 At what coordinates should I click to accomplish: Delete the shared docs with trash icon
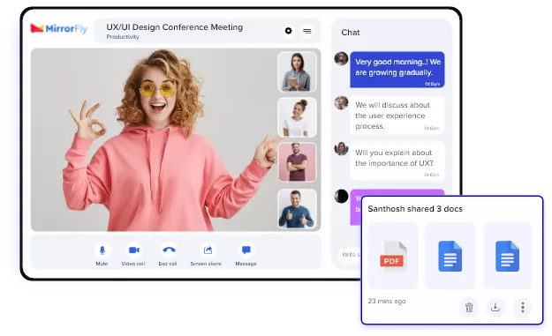pyautogui.click(x=469, y=307)
